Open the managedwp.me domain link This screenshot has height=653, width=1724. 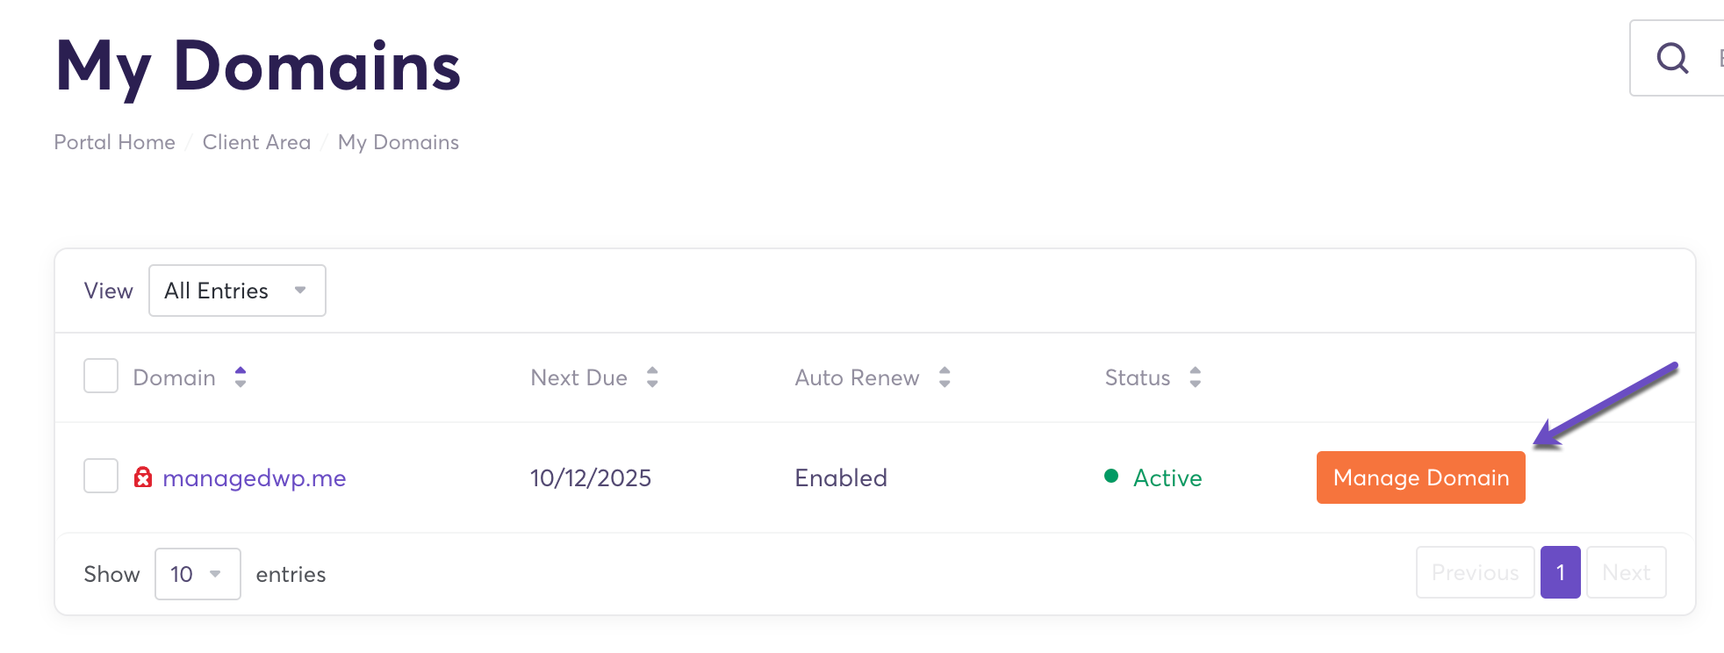pyautogui.click(x=255, y=478)
